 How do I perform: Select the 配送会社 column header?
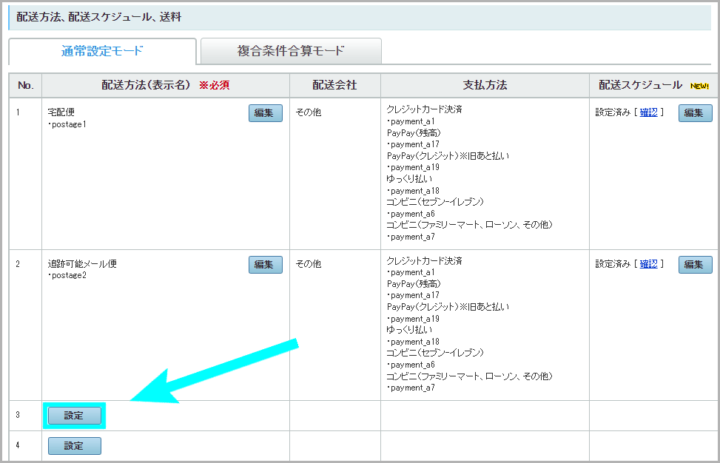pos(334,85)
